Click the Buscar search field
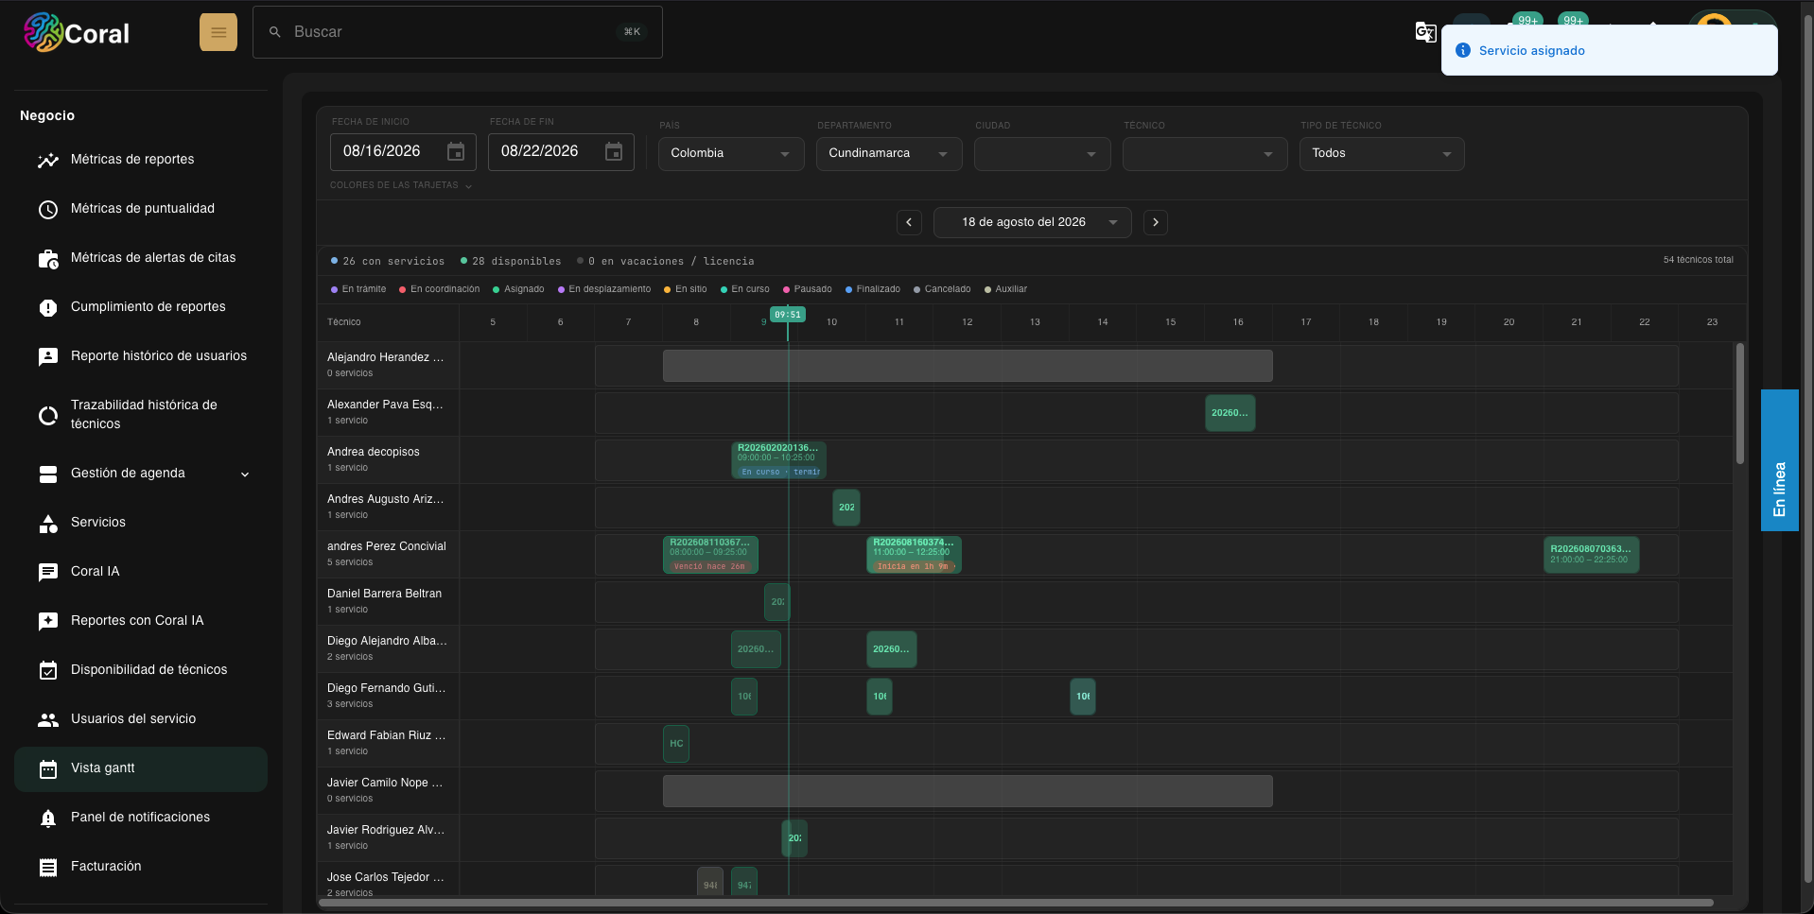Viewport: 1814px width, 914px height. tap(458, 32)
